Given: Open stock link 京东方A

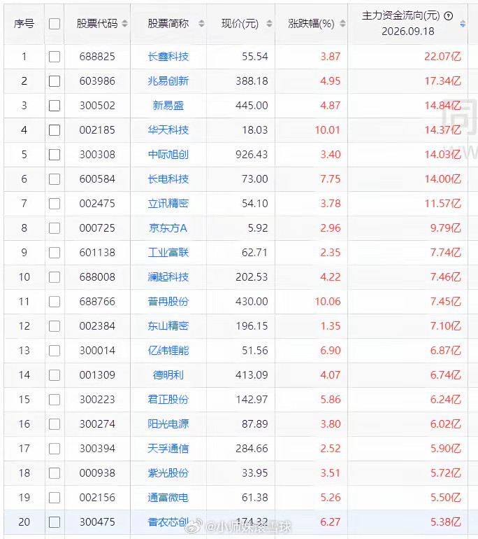Looking at the screenshot, I should (168, 228).
